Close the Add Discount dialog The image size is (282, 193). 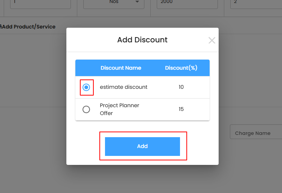point(212,40)
